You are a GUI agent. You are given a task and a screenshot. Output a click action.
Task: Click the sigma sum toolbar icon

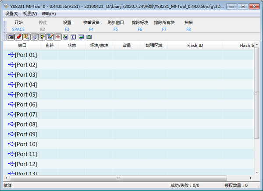point(73,37)
